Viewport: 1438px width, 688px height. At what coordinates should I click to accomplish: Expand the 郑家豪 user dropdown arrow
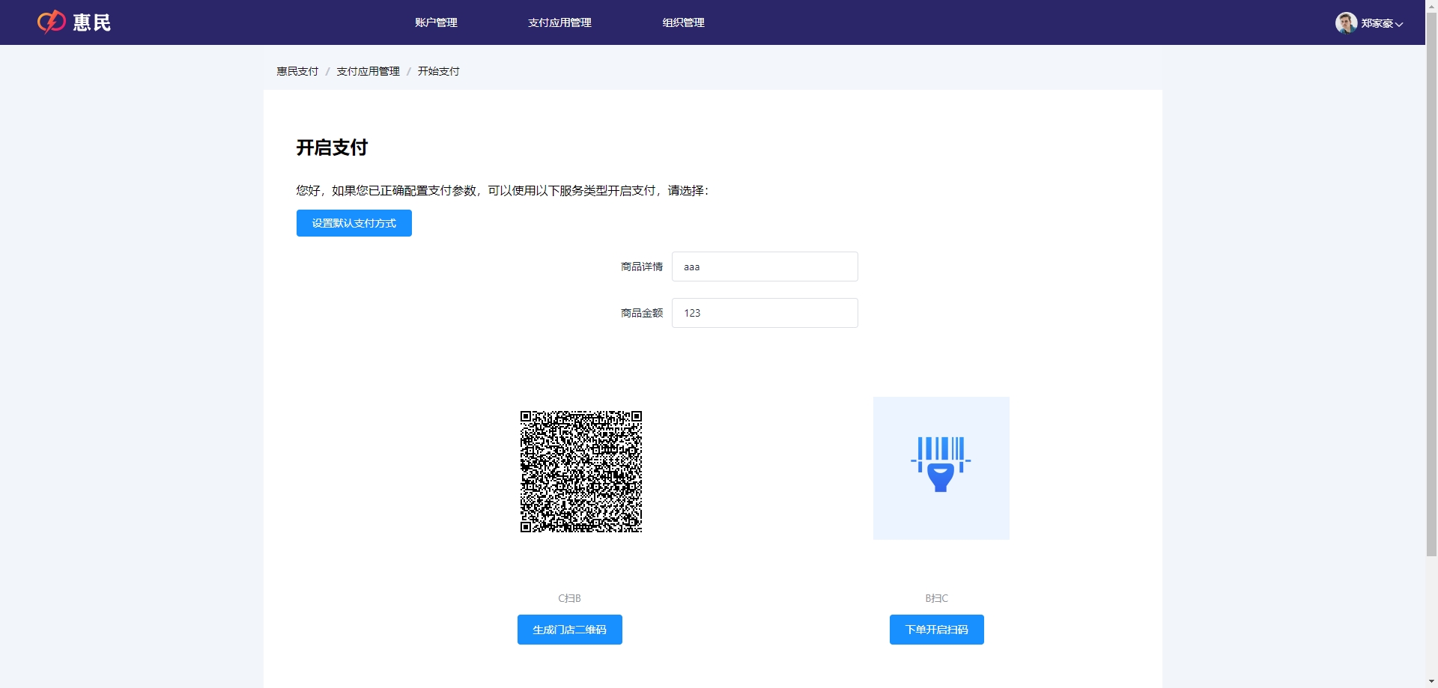click(x=1399, y=24)
